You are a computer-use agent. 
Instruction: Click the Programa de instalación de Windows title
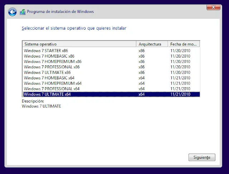click(x=60, y=11)
